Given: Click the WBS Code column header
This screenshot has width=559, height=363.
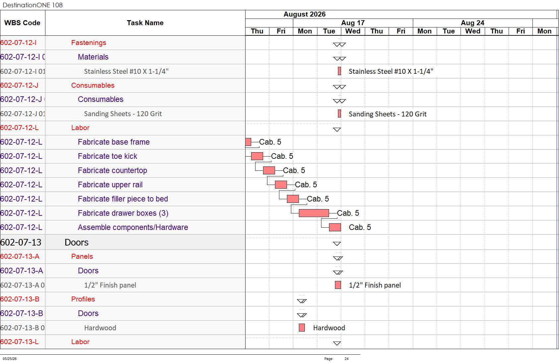Looking at the screenshot, I should pos(23,23).
